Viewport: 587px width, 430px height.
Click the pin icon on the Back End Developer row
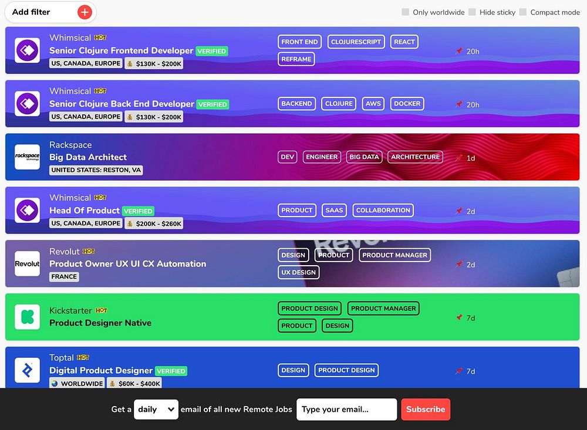[x=459, y=104]
